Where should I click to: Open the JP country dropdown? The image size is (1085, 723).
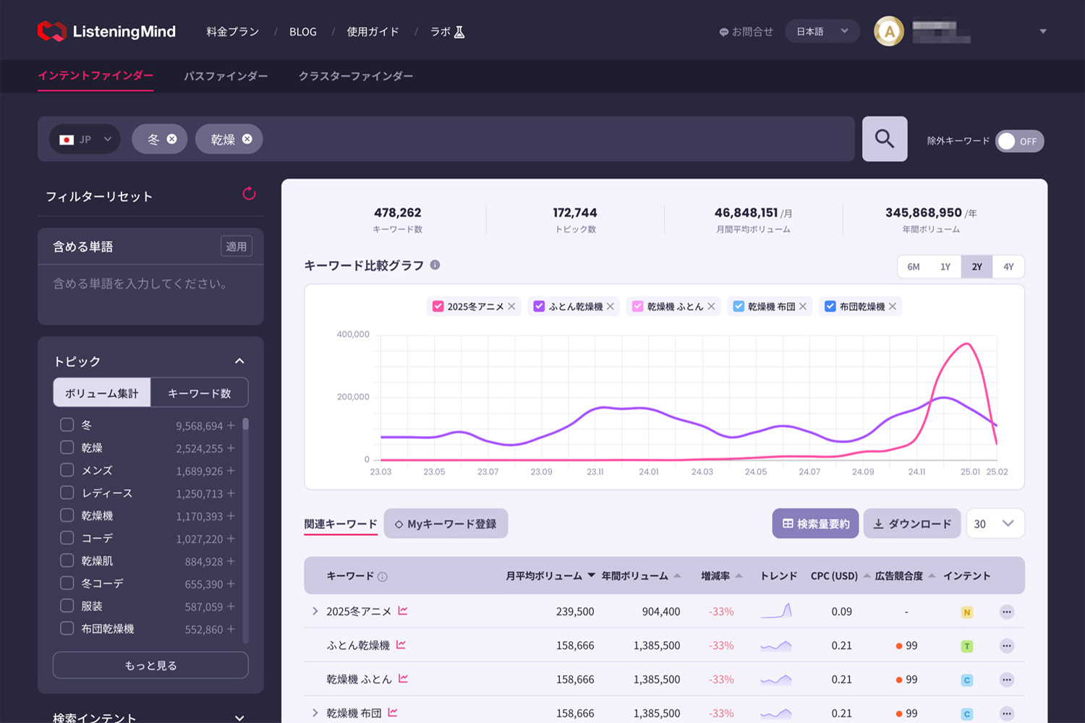tap(86, 140)
